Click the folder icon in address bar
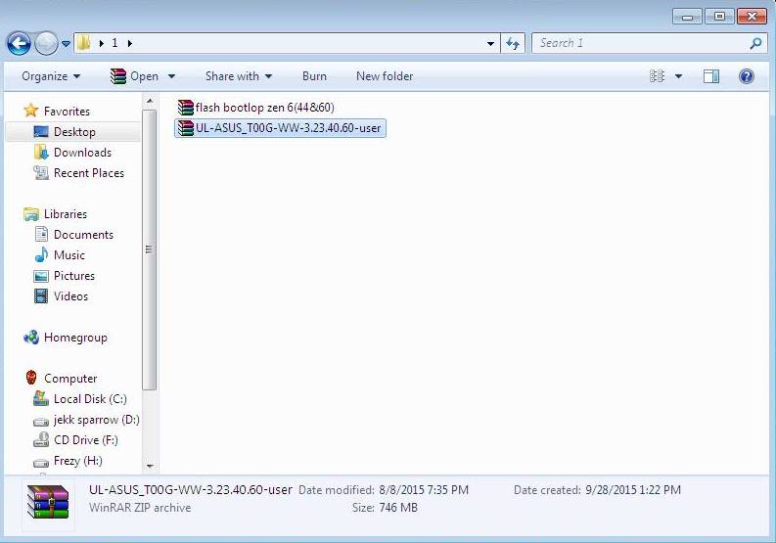The image size is (776, 543). click(x=83, y=43)
